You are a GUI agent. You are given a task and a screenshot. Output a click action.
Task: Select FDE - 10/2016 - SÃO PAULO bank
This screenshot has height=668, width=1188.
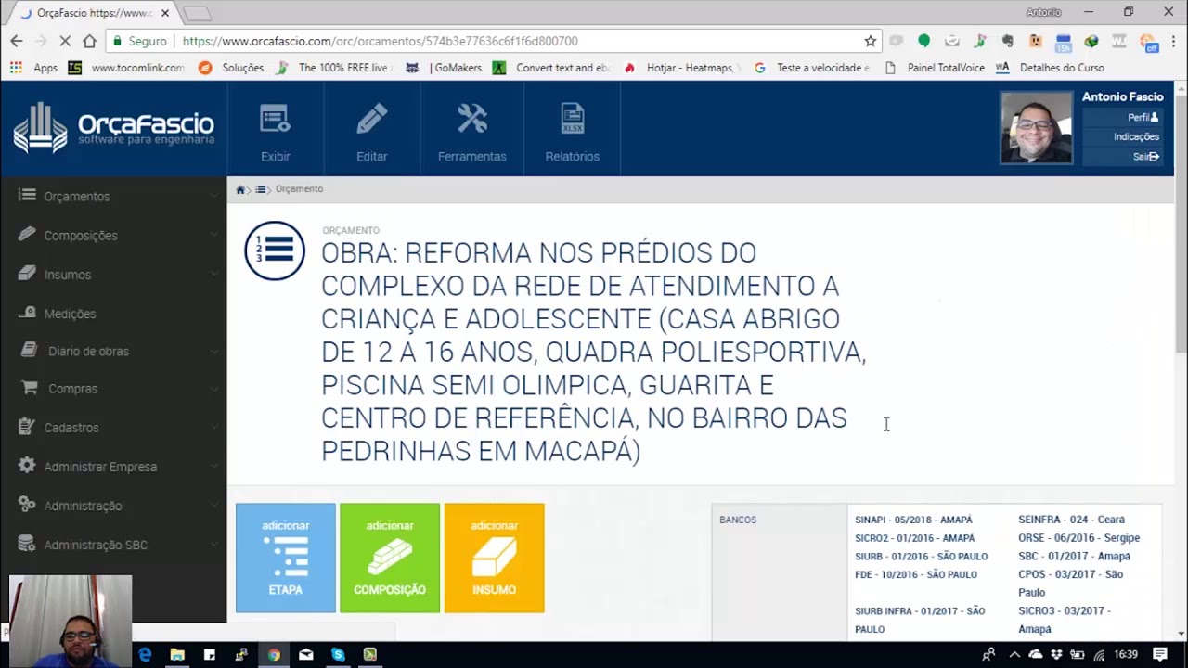point(915,574)
